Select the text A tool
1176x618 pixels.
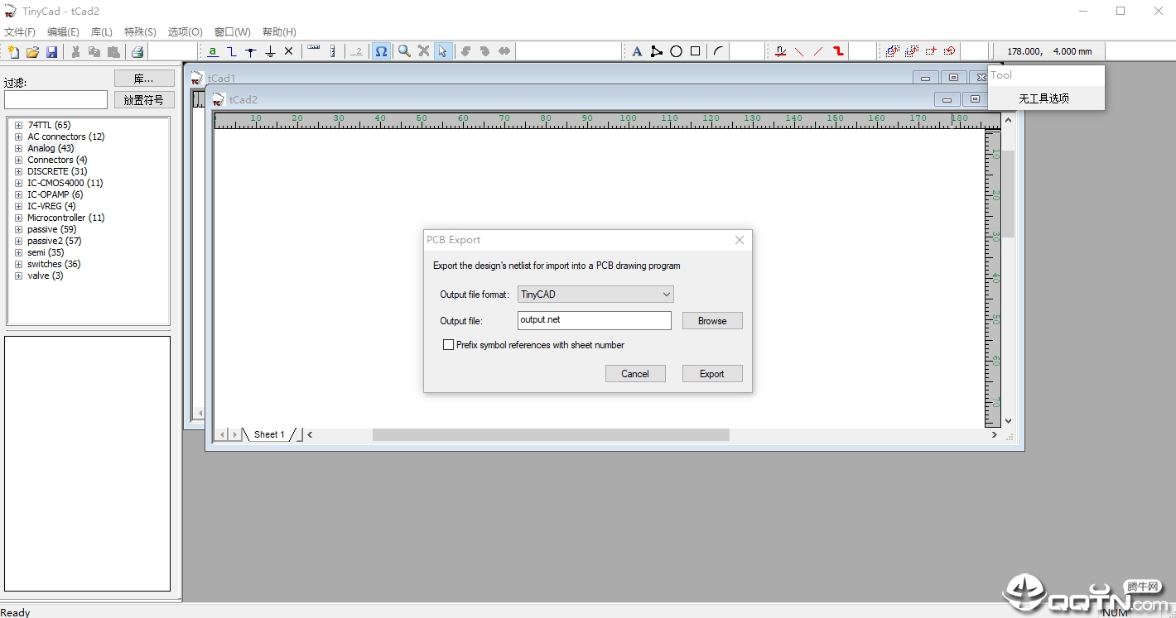[637, 51]
